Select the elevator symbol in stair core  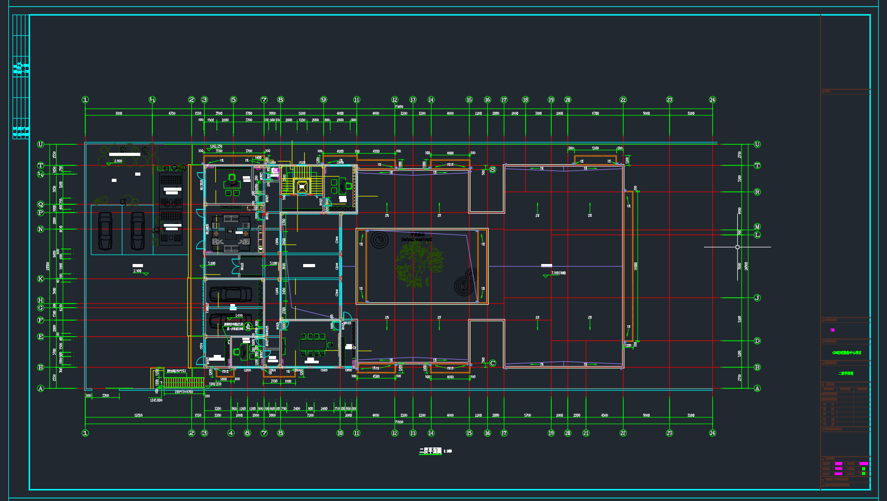click(302, 187)
